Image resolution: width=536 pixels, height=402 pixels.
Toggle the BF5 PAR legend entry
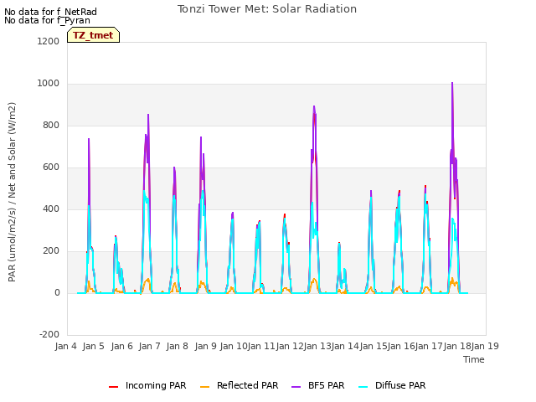pos(318,385)
